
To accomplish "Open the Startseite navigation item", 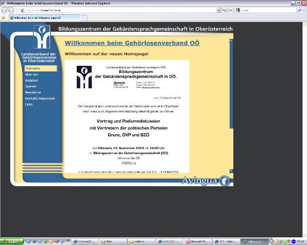I will pos(33,68).
